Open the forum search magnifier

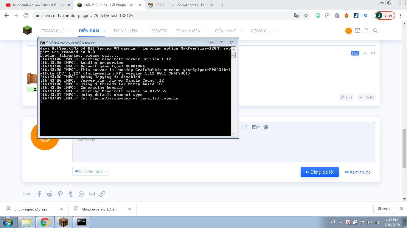point(375,31)
